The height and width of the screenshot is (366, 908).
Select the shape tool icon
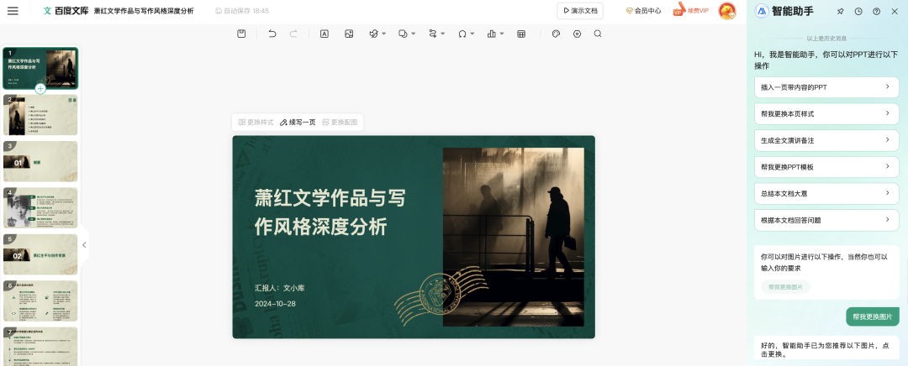403,34
